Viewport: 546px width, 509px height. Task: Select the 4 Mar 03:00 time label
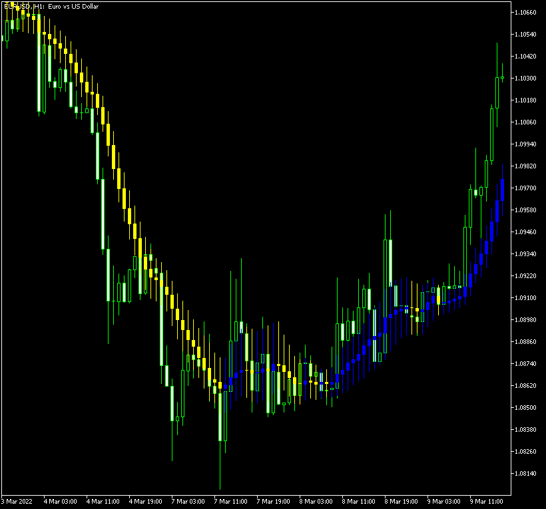coord(61,501)
